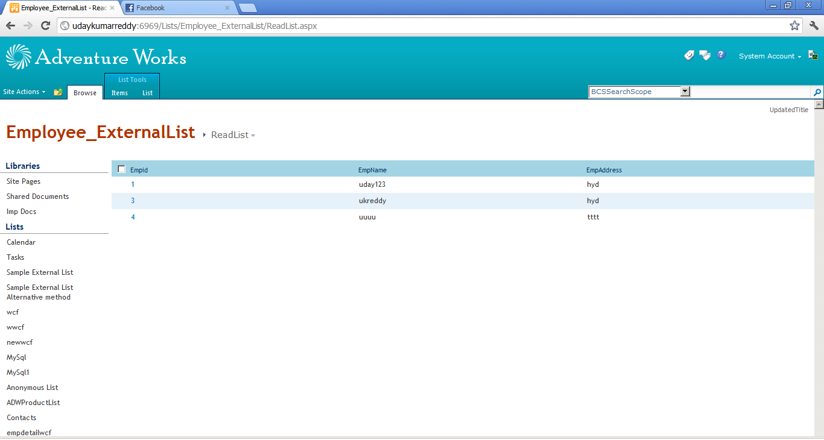Open the Lists heading link
This screenshot has width=824, height=440.
[14, 227]
